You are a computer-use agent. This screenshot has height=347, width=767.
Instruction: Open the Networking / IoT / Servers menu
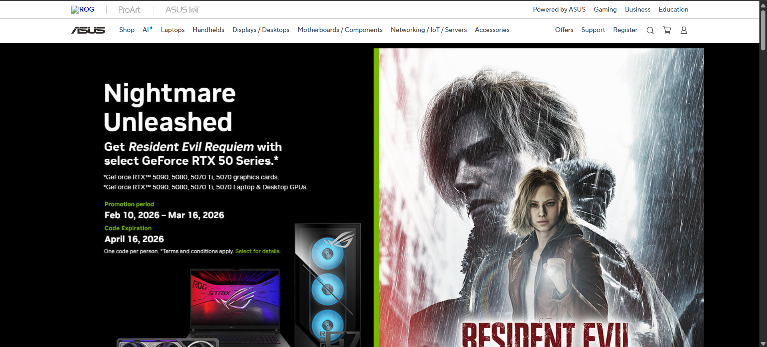[x=429, y=30]
